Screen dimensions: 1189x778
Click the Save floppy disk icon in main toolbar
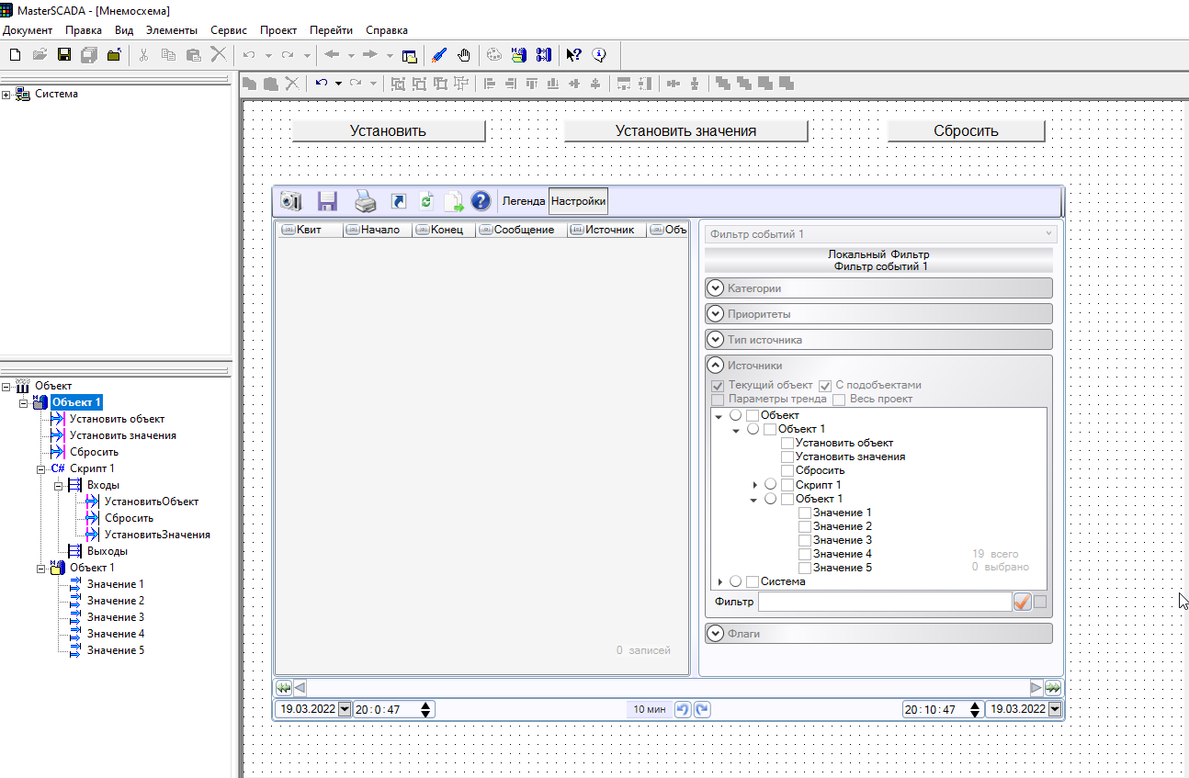pos(64,55)
